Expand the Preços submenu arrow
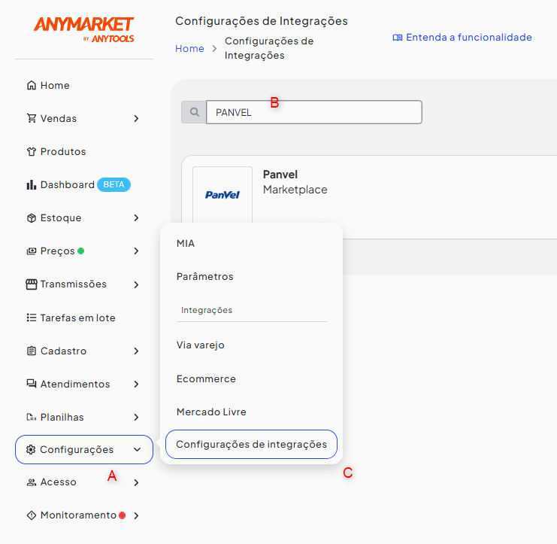557x544 pixels. pyautogui.click(x=136, y=251)
